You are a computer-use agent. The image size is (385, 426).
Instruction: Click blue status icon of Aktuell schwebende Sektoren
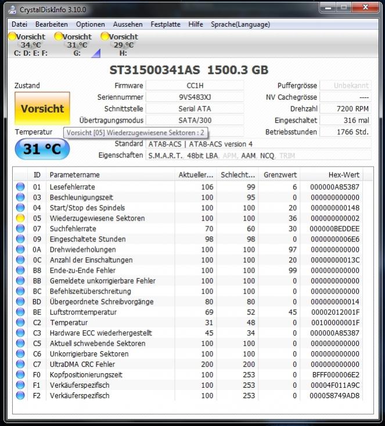pos(20,343)
